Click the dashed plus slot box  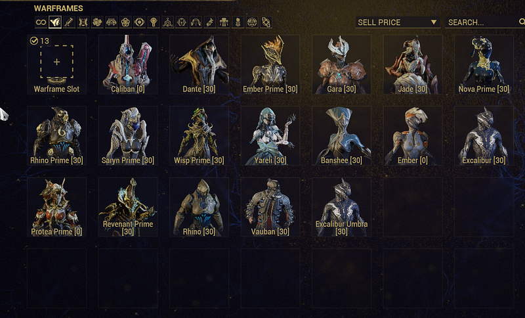click(56, 62)
